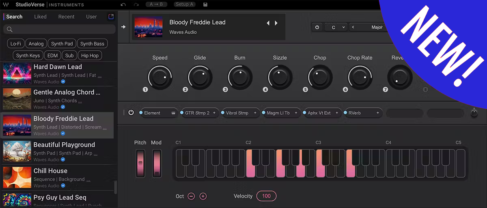
Task: Toggle the blue enable dot on Aphx Vt Ext
Action: 305,113
